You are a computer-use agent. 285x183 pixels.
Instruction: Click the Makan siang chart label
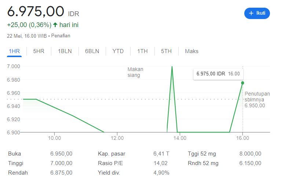coord(135,72)
